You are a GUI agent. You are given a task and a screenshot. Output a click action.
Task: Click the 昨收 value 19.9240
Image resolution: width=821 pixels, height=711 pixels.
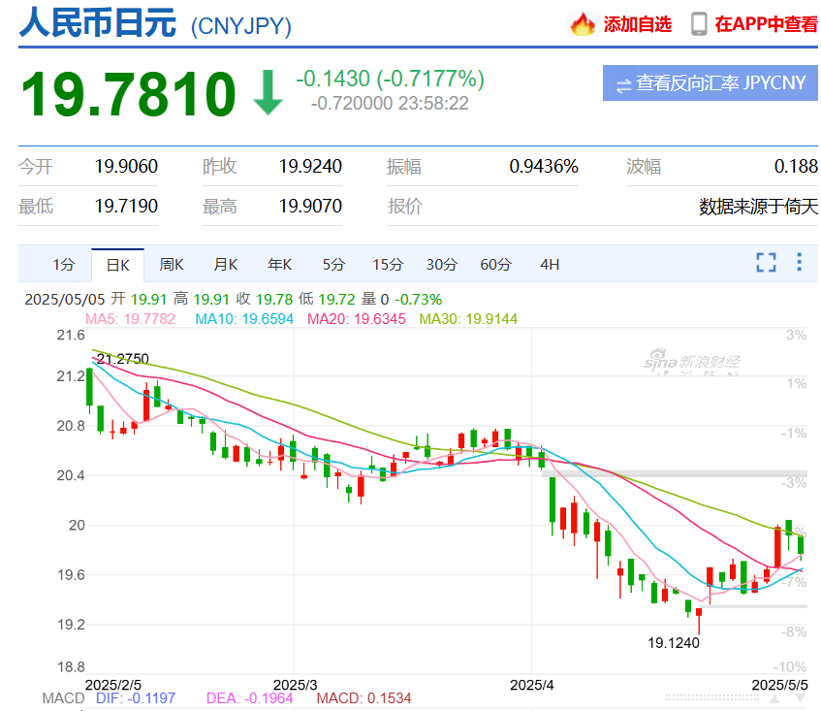310,166
